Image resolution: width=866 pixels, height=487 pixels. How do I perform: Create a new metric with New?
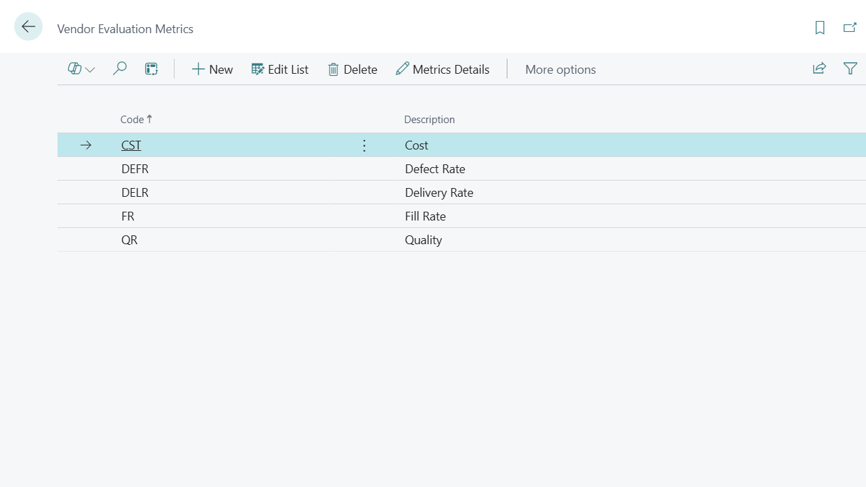[212, 69]
